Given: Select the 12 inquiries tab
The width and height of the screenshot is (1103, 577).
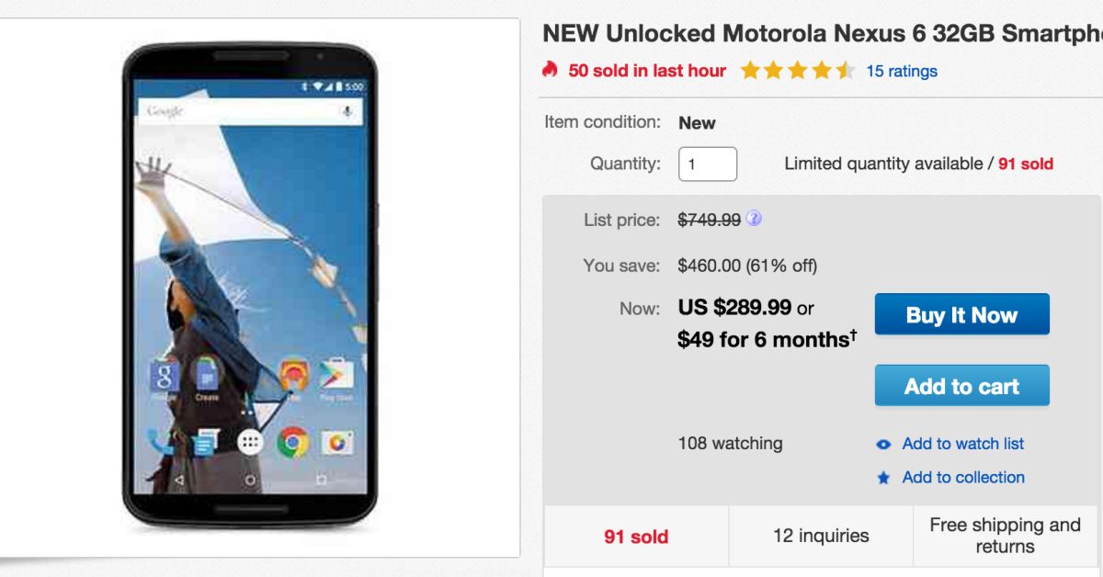Looking at the screenshot, I should pyautogui.click(x=821, y=536).
